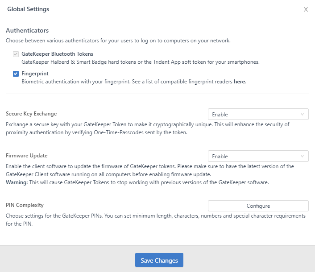Save Changes to global settings
This screenshot has width=315, height=272.
click(x=159, y=260)
